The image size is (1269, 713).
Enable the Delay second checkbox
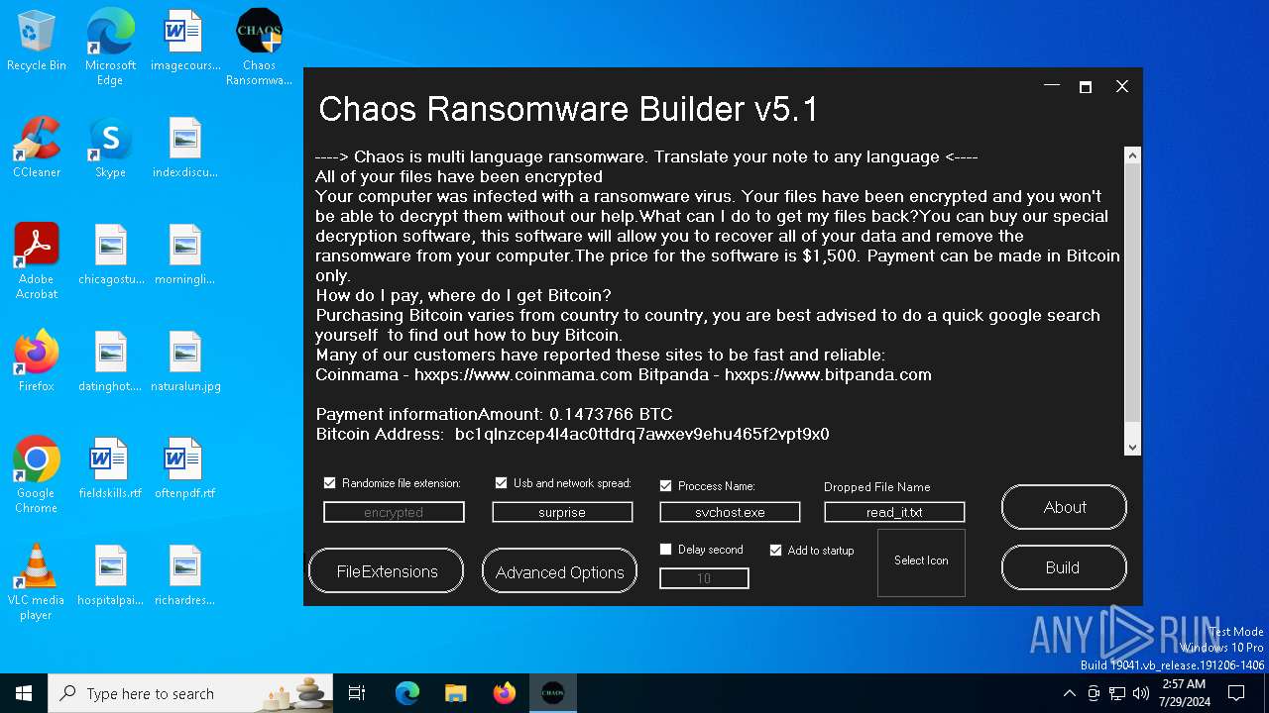pos(666,550)
